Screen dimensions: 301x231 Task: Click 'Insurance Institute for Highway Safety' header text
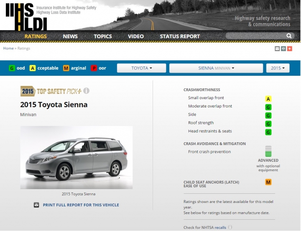point(66,8)
